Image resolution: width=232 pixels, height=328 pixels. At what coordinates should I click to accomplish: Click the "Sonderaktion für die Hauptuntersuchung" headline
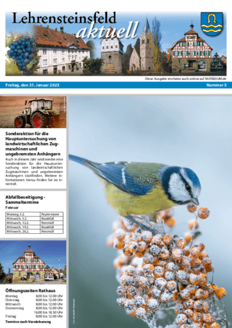(33, 143)
